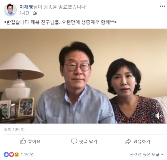The height and width of the screenshot is (160, 167).
Task: Click the globe public privacy icon
Action: coord(35,13)
